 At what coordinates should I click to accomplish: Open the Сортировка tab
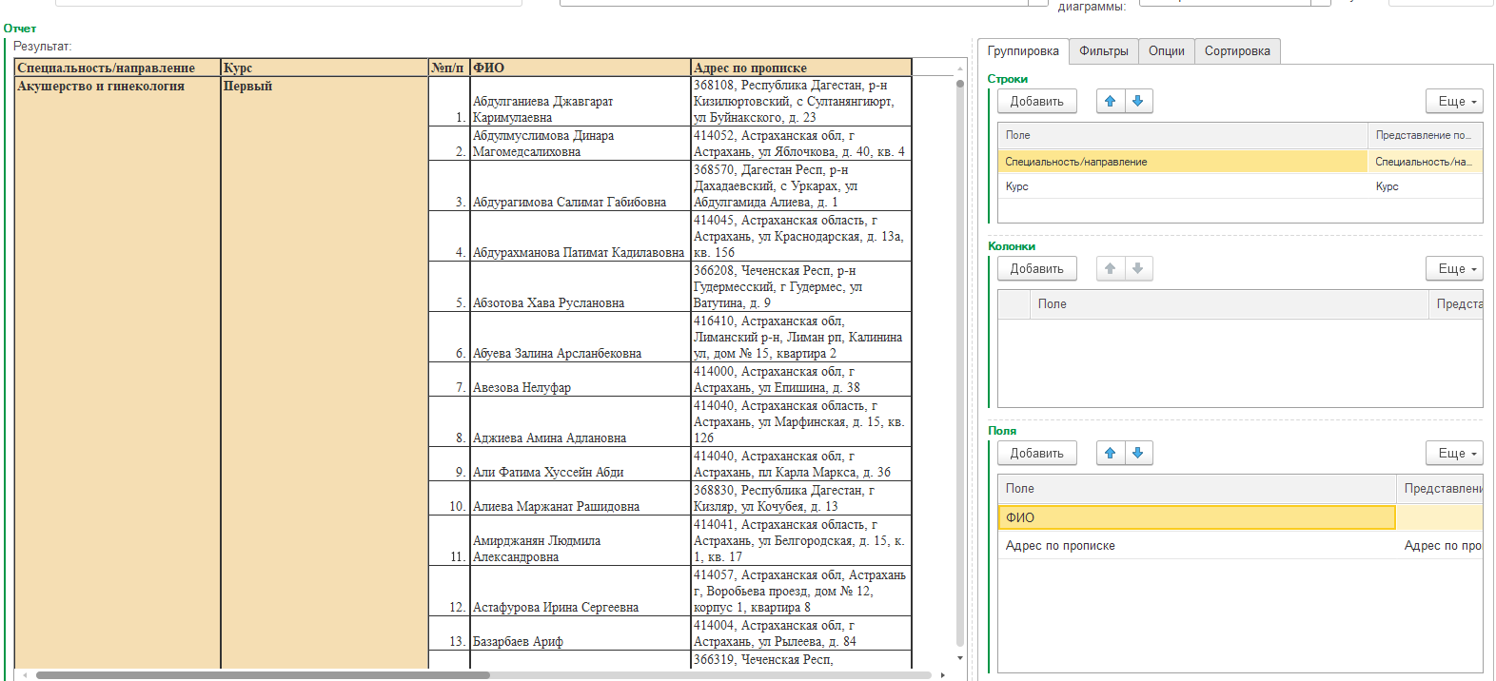point(1236,51)
